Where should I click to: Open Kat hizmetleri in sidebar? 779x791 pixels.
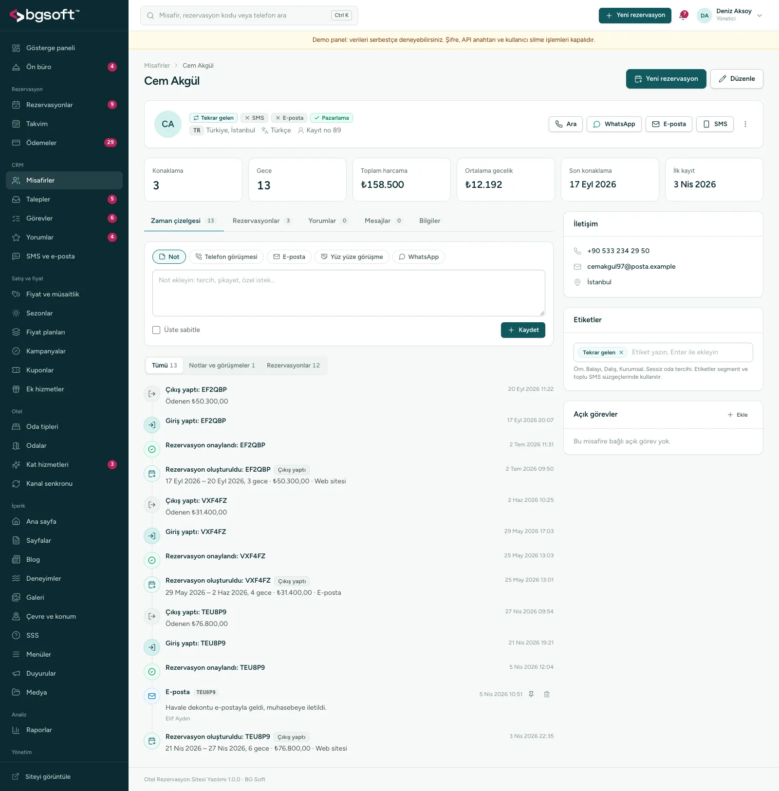(64, 464)
